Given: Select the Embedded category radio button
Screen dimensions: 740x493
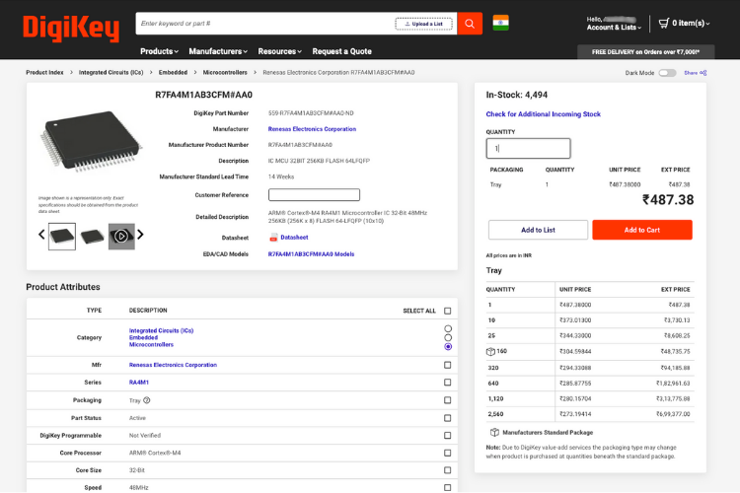Looking at the screenshot, I should point(448,338).
